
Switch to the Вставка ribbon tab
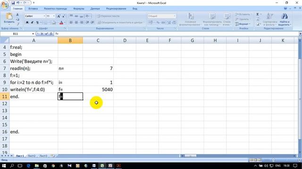(x=33, y=8)
